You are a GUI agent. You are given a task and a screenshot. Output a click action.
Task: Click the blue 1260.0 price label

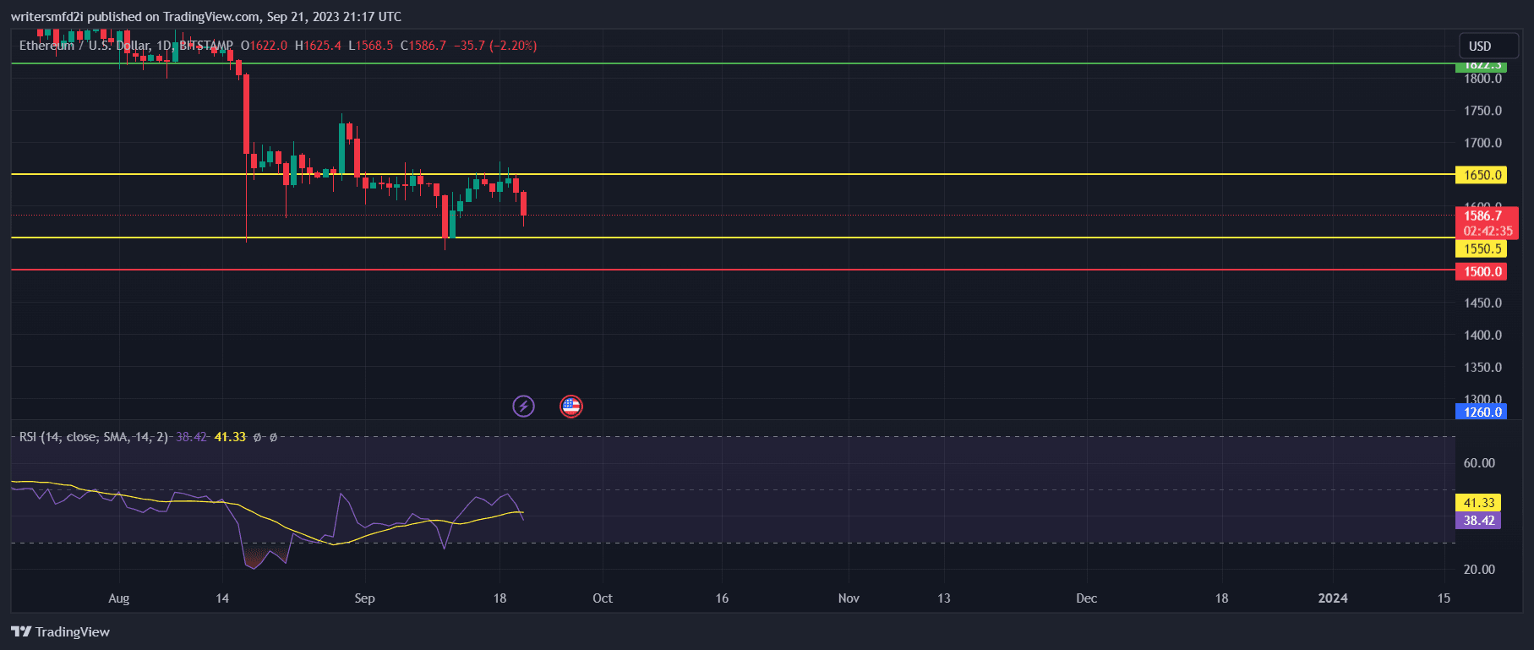[x=1481, y=412]
